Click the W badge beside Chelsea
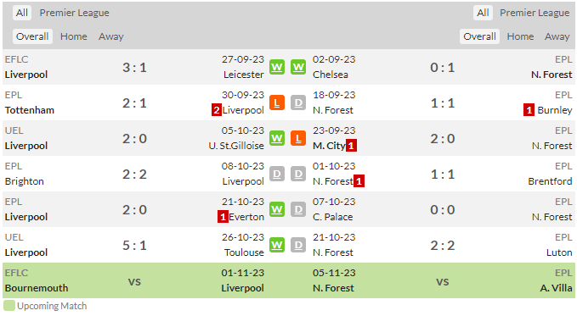 (x=298, y=67)
